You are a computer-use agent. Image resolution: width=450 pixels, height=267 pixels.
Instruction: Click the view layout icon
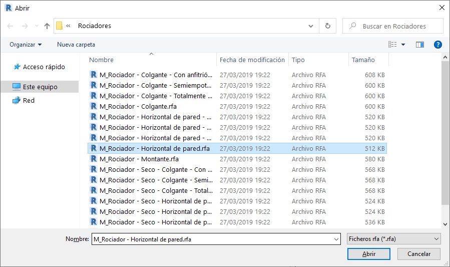click(x=392, y=45)
